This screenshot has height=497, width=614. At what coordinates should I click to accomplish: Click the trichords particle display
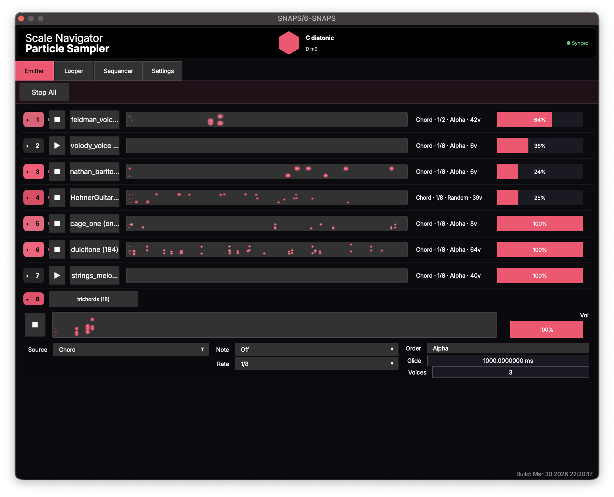coord(275,325)
